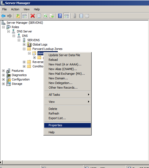Viewport: 149px width, 168px height.
Task: Open the Help menu in the menu bar
Action: click(x=37, y=9)
